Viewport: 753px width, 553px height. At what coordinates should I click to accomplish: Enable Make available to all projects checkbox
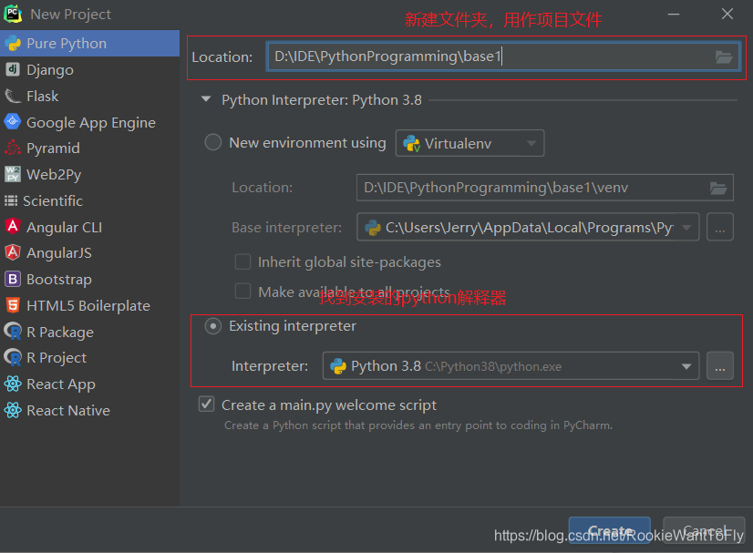242,291
